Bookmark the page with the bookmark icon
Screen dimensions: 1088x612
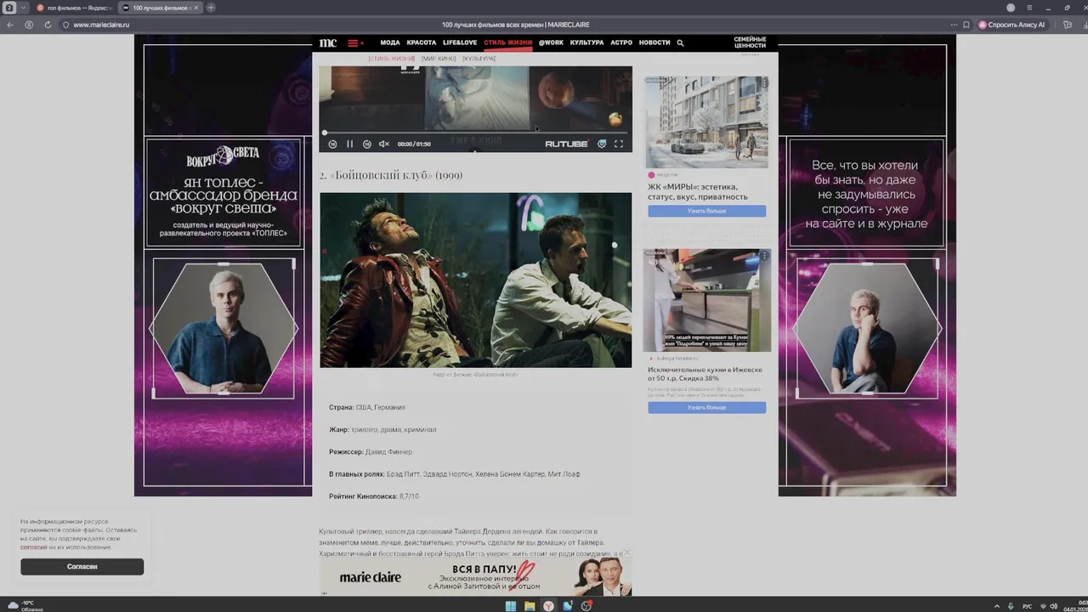[x=966, y=25]
